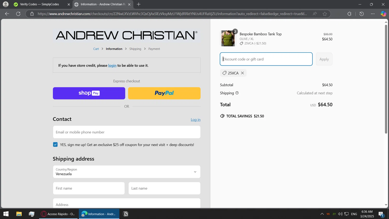Open File Explorer from taskbar

(x=19, y=214)
